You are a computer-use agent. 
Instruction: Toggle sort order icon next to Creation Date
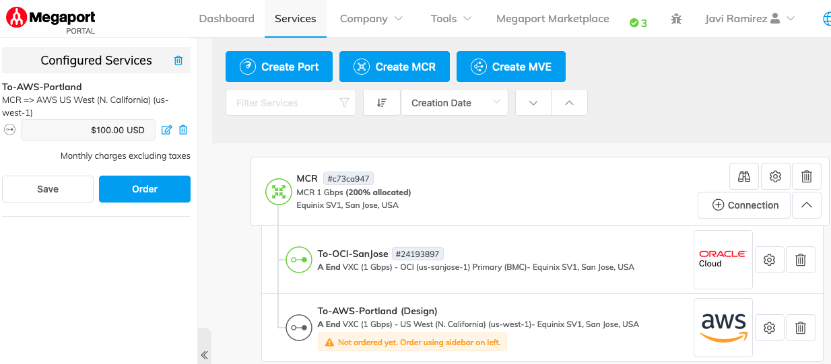click(x=382, y=103)
